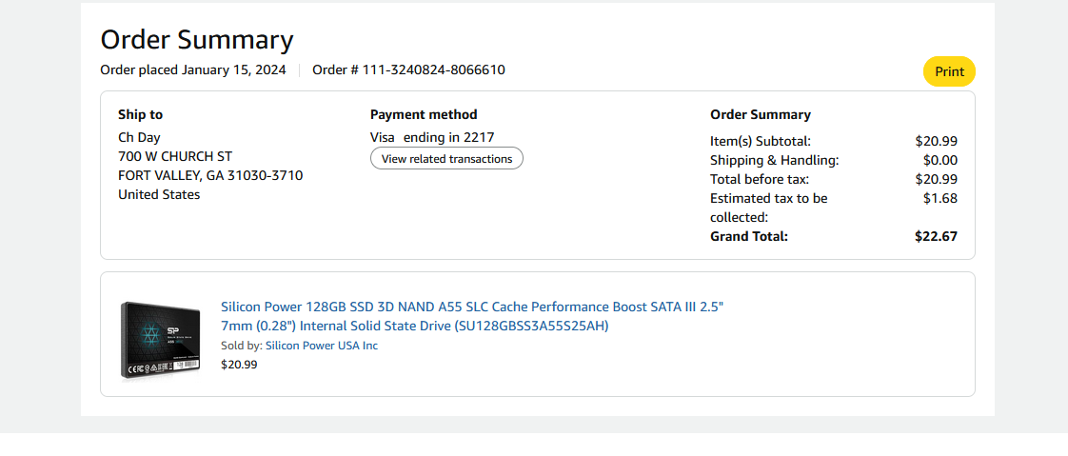Click the Payment method heading
This screenshot has width=1068, height=456.
tap(424, 114)
